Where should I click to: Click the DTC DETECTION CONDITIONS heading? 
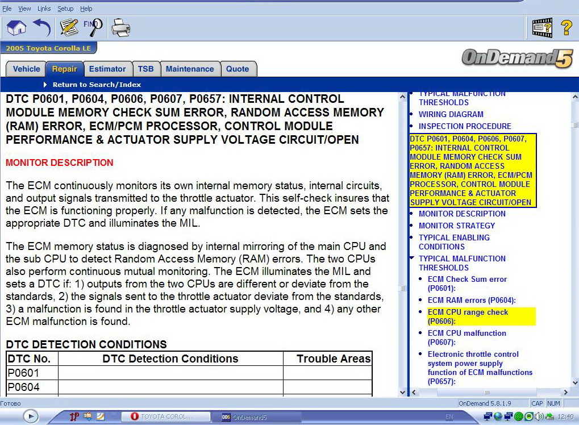tap(86, 344)
